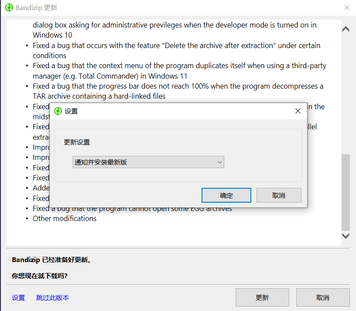
Task: Click 取消 in the update window
Action: tap(323, 297)
